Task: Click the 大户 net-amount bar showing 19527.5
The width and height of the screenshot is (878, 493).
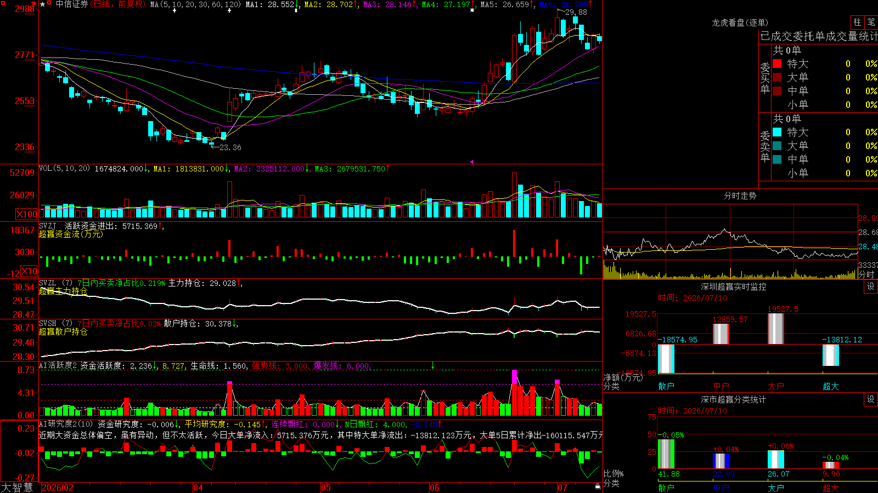Action: pos(776,329)
